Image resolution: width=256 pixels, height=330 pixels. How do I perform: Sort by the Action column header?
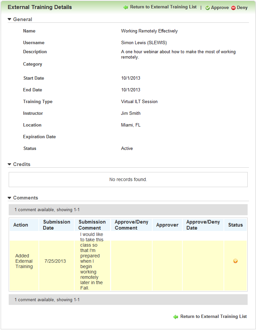pos(21,225)
